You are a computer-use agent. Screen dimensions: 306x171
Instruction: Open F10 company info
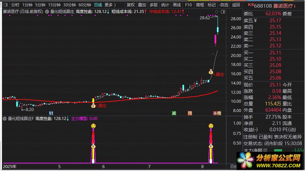coord(188,5)
